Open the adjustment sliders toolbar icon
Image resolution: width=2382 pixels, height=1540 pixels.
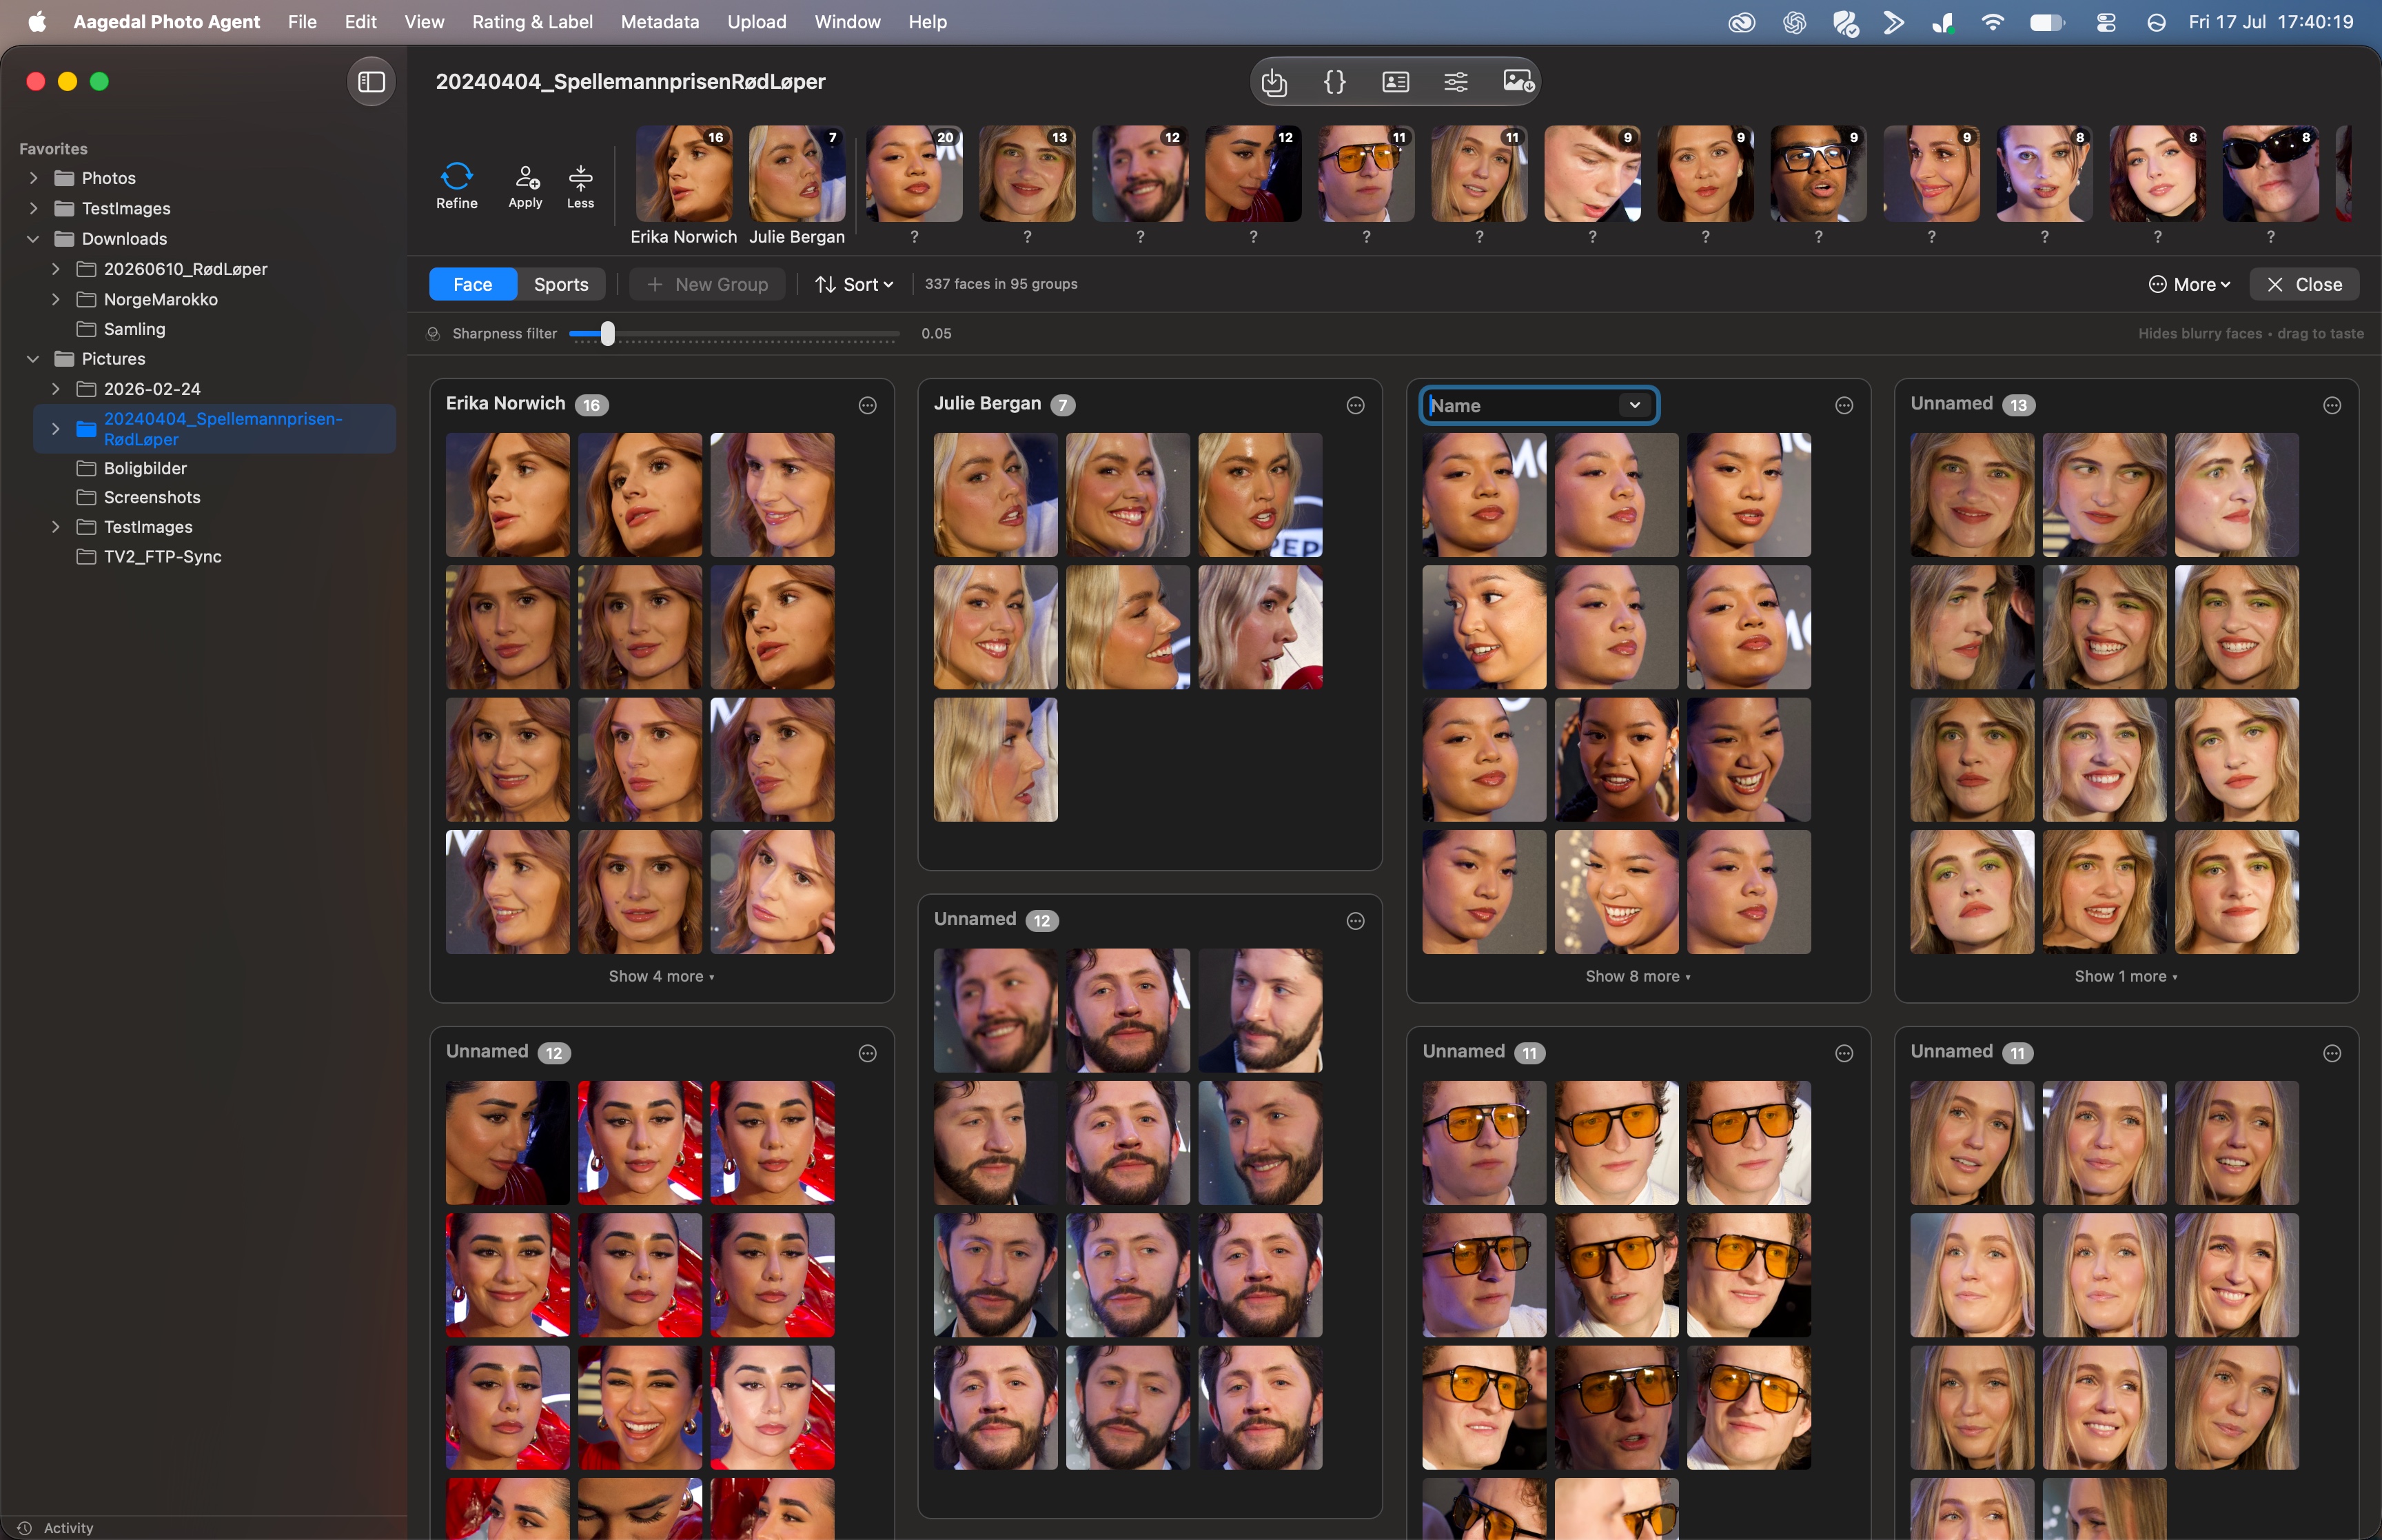pos(1456,81)
